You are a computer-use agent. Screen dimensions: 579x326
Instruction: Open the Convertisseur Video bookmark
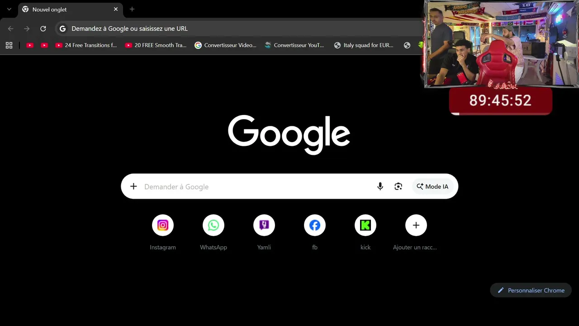(x=225, y=45)
